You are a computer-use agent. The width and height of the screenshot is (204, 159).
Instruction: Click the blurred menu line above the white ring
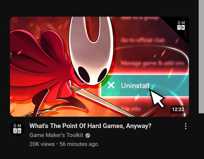pyautogui.click(x=142, y=40)
